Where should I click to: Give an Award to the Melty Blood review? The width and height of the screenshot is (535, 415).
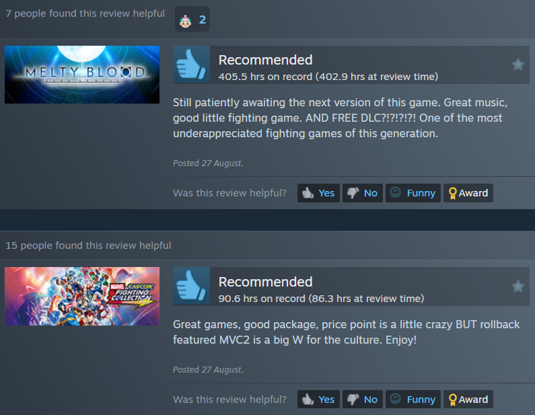(468, 193)
